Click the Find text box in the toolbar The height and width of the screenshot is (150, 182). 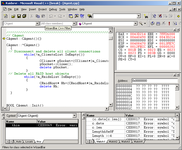[115, 16]
